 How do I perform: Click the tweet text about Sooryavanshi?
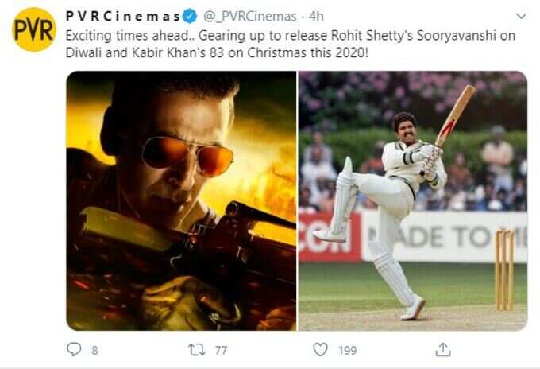coord(291,45)
